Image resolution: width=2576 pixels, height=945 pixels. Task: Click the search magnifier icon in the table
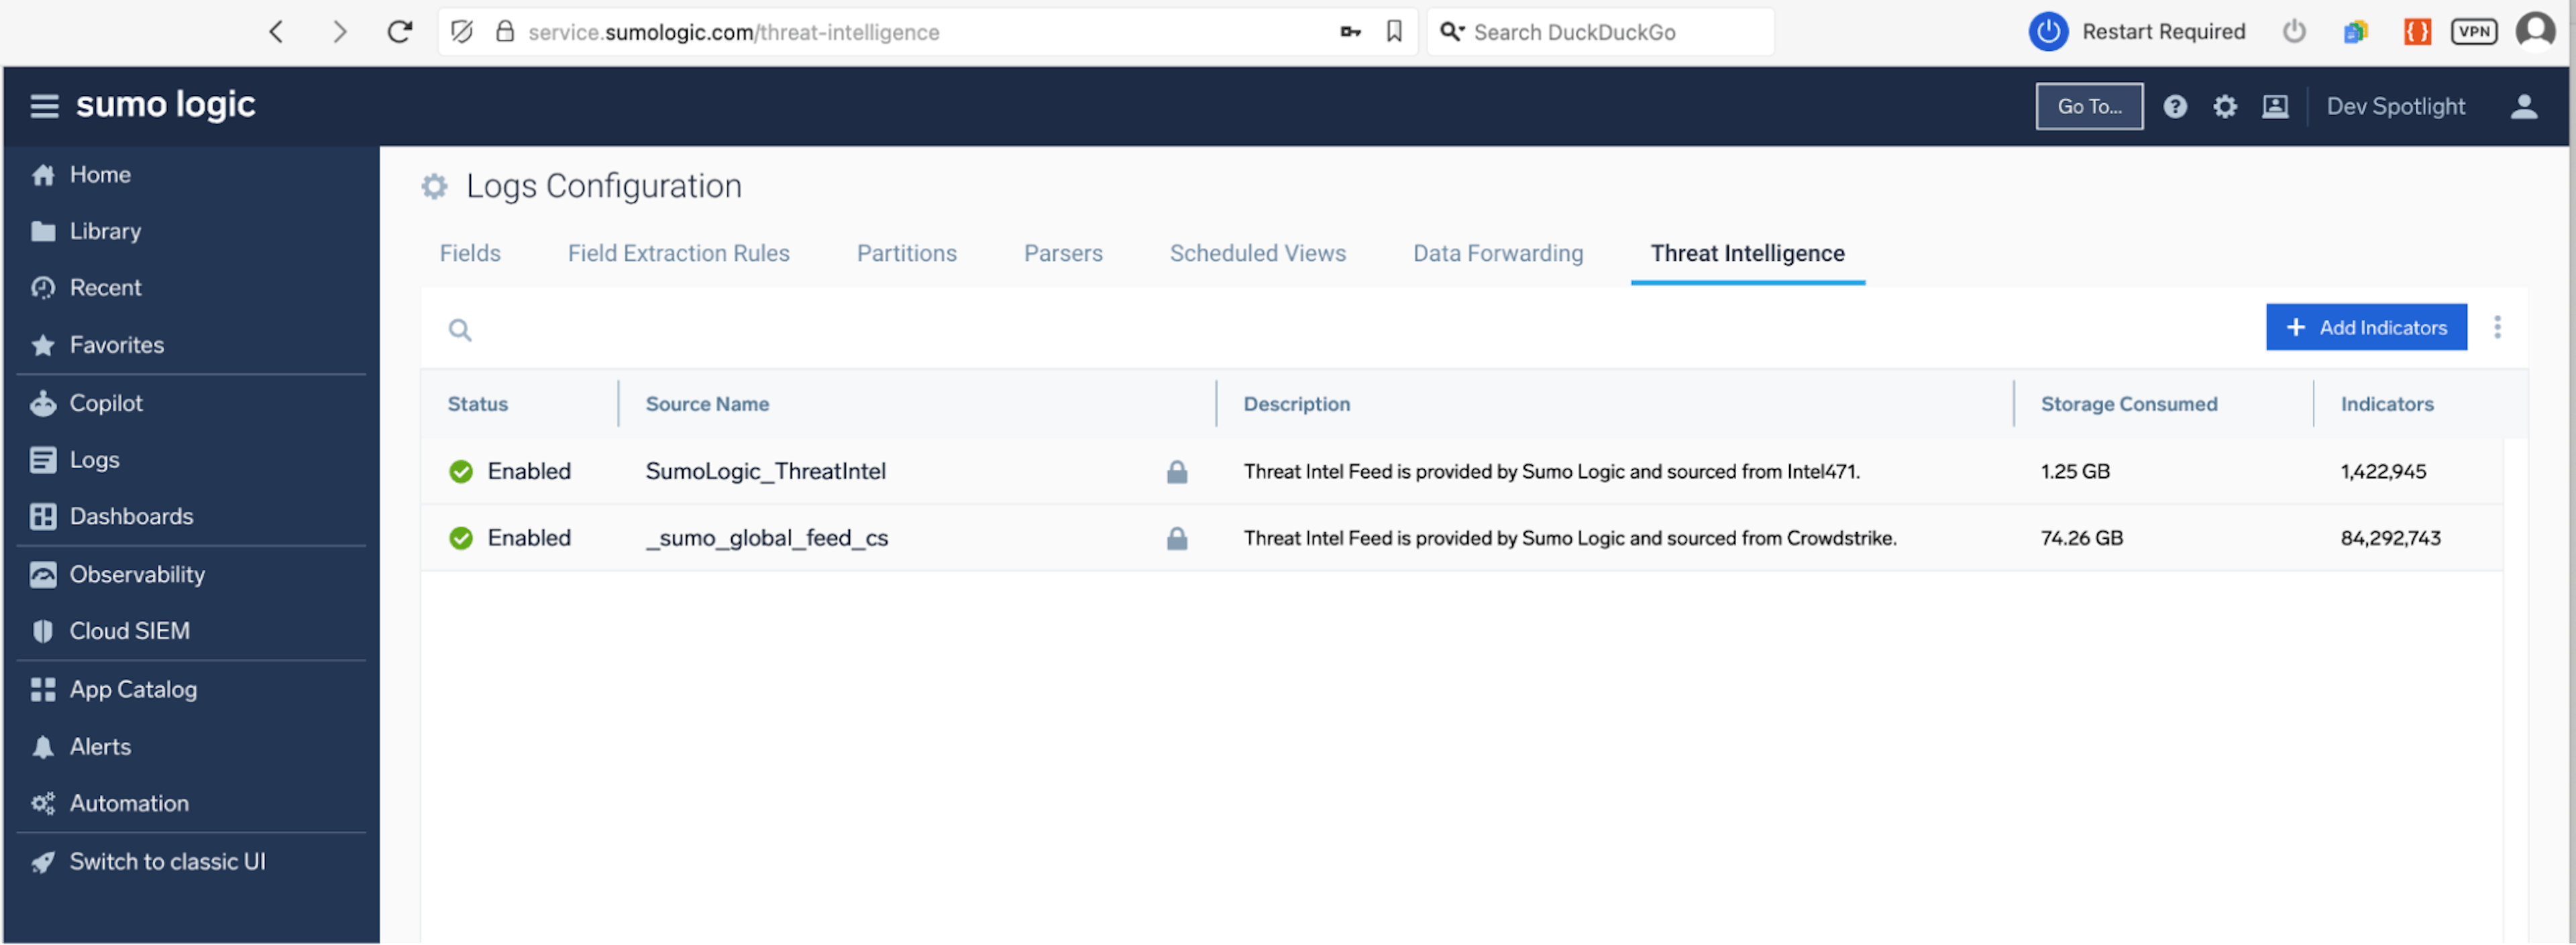(x=460, y=330)
